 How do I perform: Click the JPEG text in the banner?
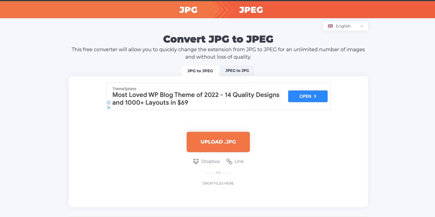[x=251, y=10]
